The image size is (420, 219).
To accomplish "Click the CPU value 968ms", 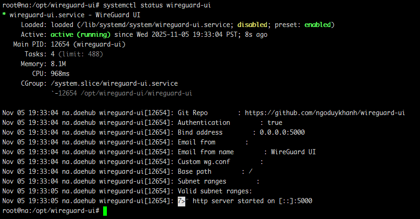I will point(61,74).
